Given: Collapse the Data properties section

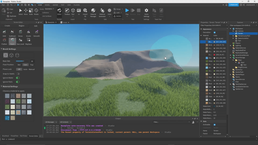Looking at the screenshot, I should tap(201, 121).
